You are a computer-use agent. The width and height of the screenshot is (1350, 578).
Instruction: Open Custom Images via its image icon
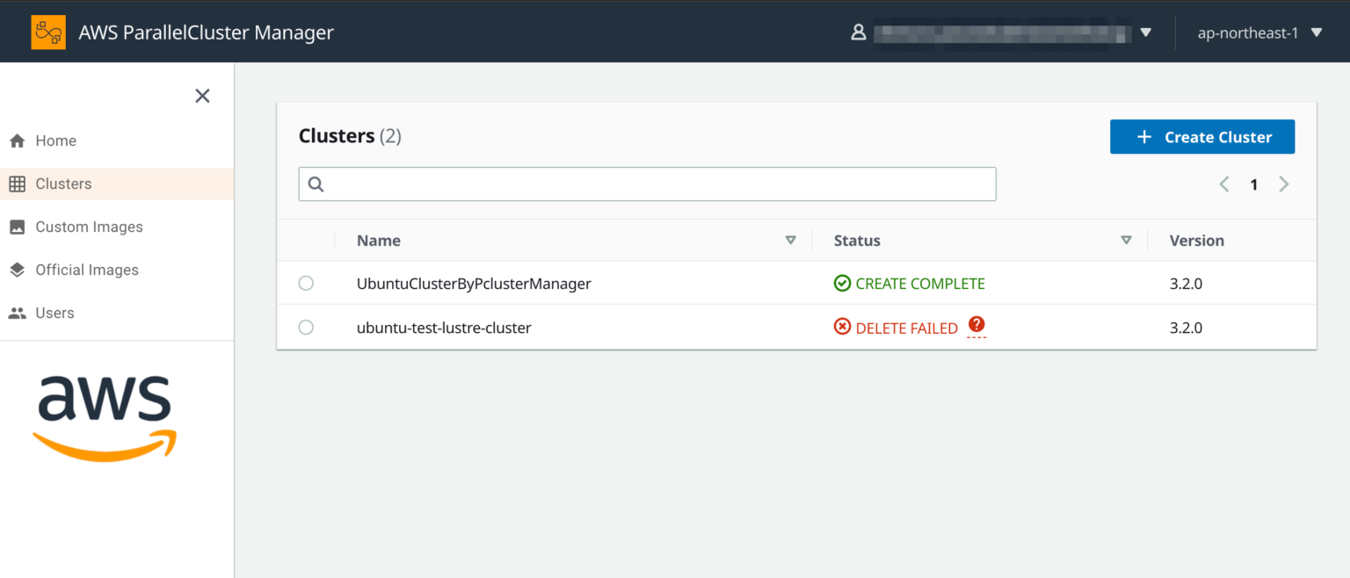17,227
